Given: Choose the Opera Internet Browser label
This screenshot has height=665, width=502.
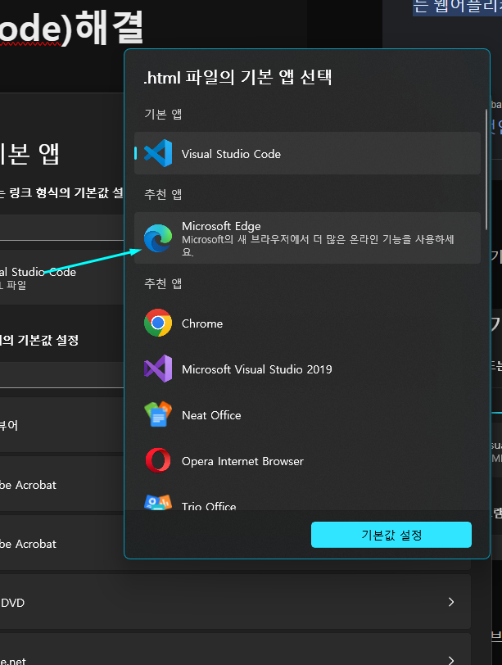Looking at the screenshot, I should pyautogui.click(x=242, y=461).
